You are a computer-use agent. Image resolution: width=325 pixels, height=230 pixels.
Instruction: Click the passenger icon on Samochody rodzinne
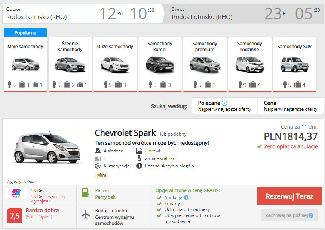pos(240,84)
